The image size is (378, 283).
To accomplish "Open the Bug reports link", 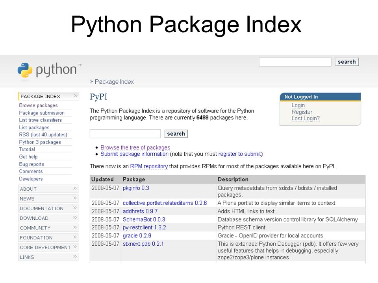I will pyautogui.click(x=31, y=164).
